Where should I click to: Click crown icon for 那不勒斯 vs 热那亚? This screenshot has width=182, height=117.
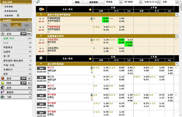tap(92, 98)
